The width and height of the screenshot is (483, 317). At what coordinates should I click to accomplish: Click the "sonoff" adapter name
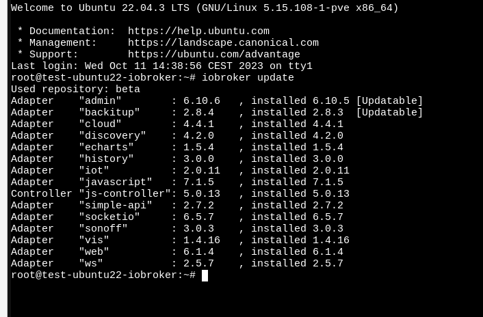tap(103, 228)
